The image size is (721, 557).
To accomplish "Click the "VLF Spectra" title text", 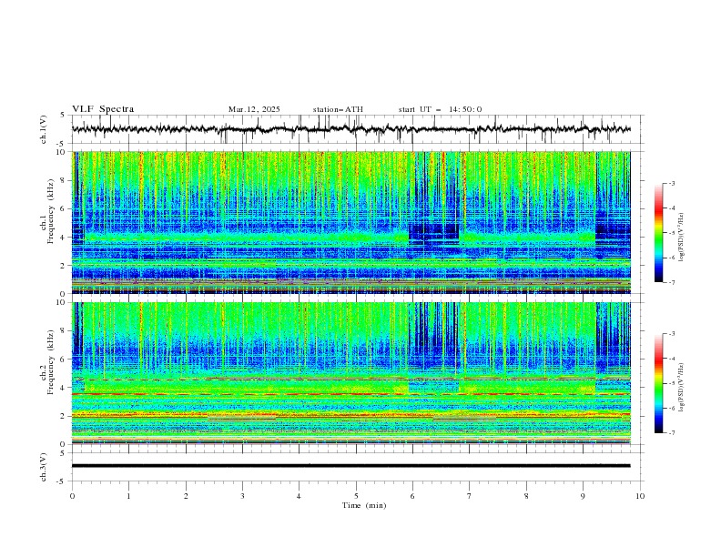I will (x=103, y=109).
